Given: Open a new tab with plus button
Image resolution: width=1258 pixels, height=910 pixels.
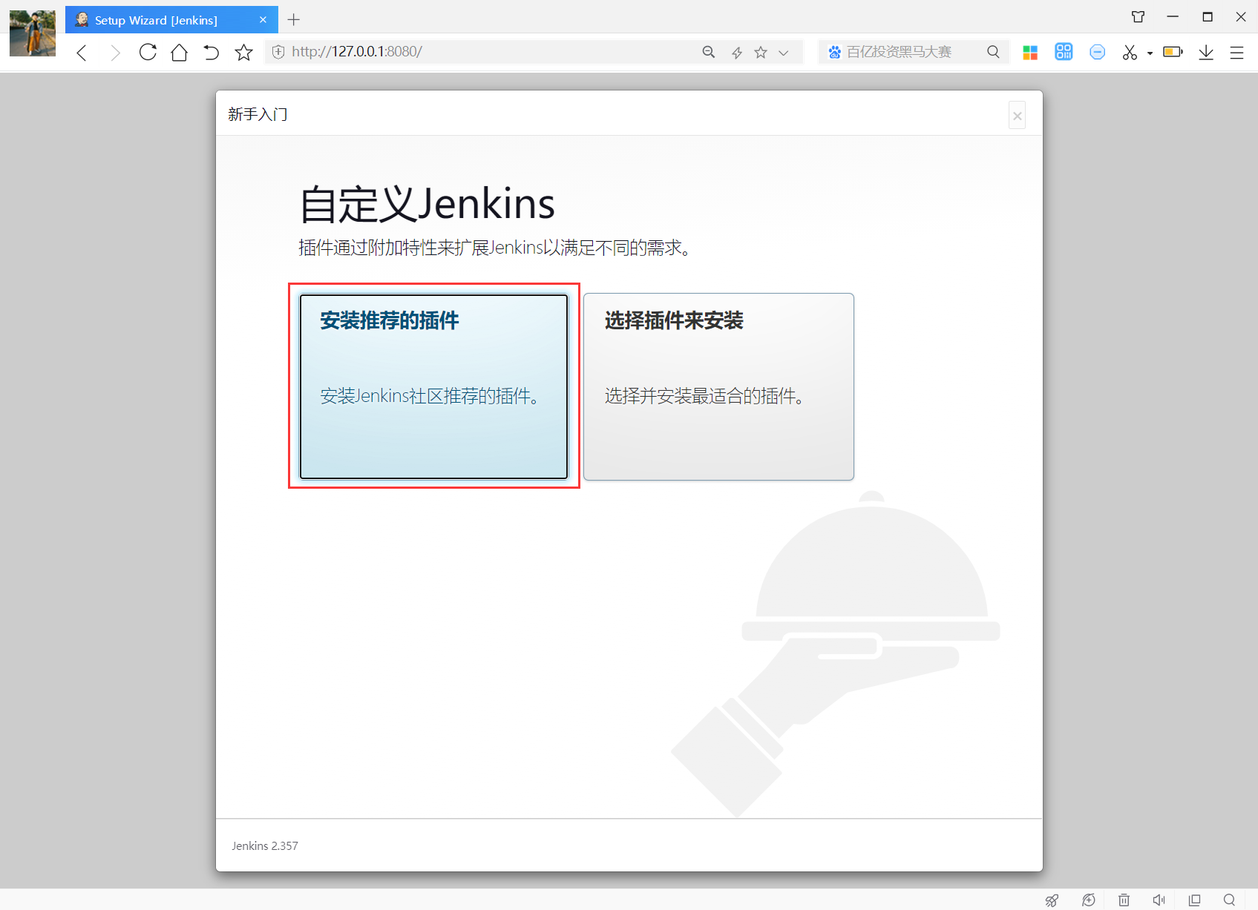Looking at the screenshot, I should click(294, 19).
